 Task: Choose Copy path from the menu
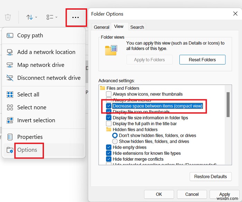coord(44,36)
